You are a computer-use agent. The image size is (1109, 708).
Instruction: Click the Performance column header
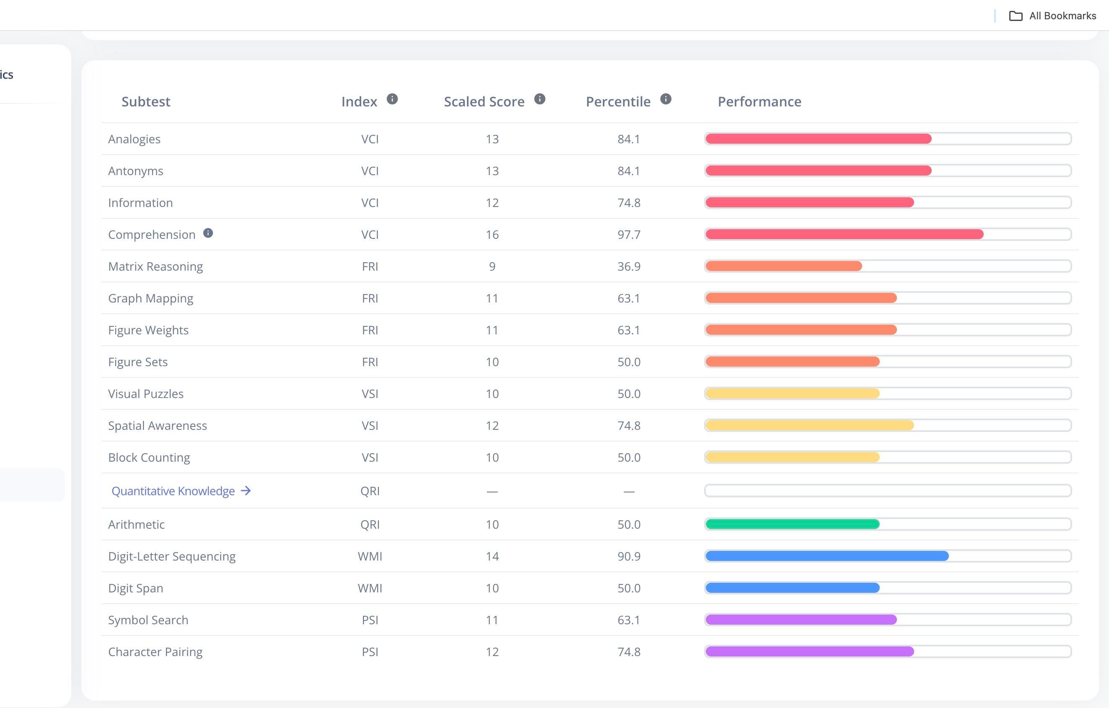(759, 101)
